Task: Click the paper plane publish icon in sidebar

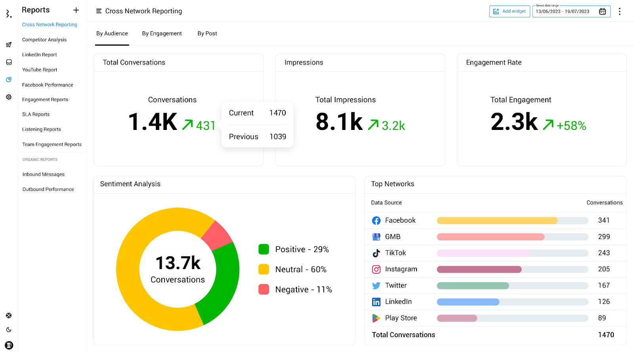Action: (9, 45)
